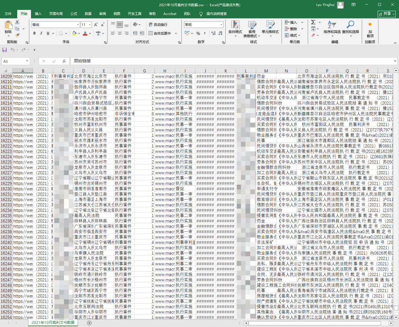Open Conditional Formatting (条件格式) menu
Viewport: 399px width, 327px height.
click(235, 29)
